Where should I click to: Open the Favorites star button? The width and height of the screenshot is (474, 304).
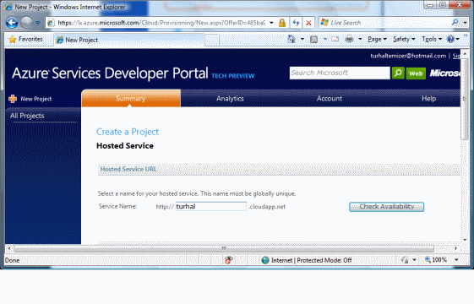click(x=25, y=40)
